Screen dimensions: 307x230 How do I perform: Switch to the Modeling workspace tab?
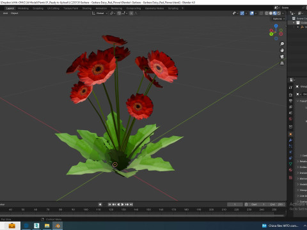click(23, 8)
